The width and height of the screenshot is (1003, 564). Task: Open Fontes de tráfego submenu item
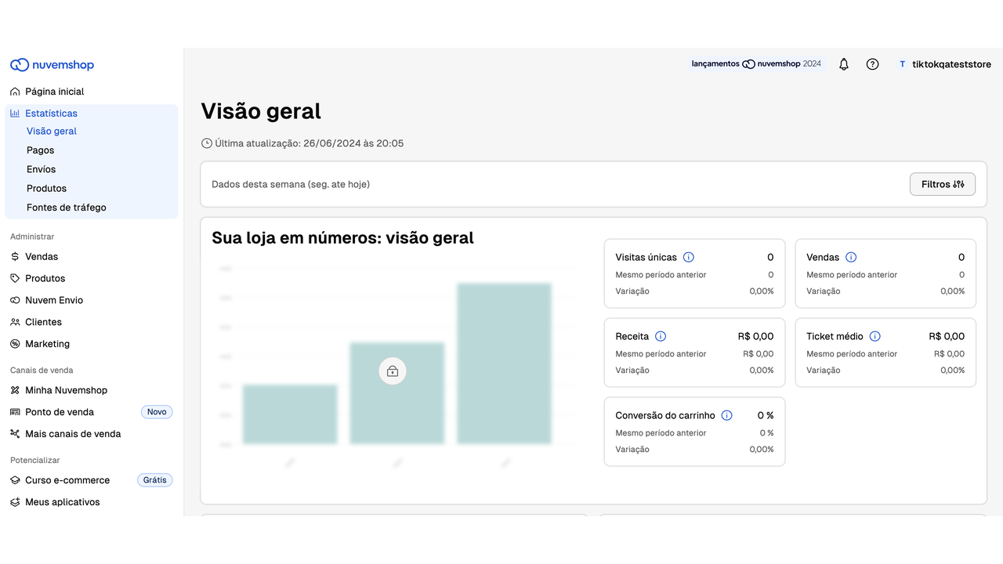click(66, 208)
